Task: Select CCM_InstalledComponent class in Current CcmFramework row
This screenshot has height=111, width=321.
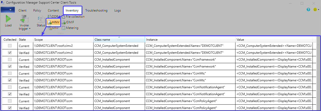Action: [119, 60]
